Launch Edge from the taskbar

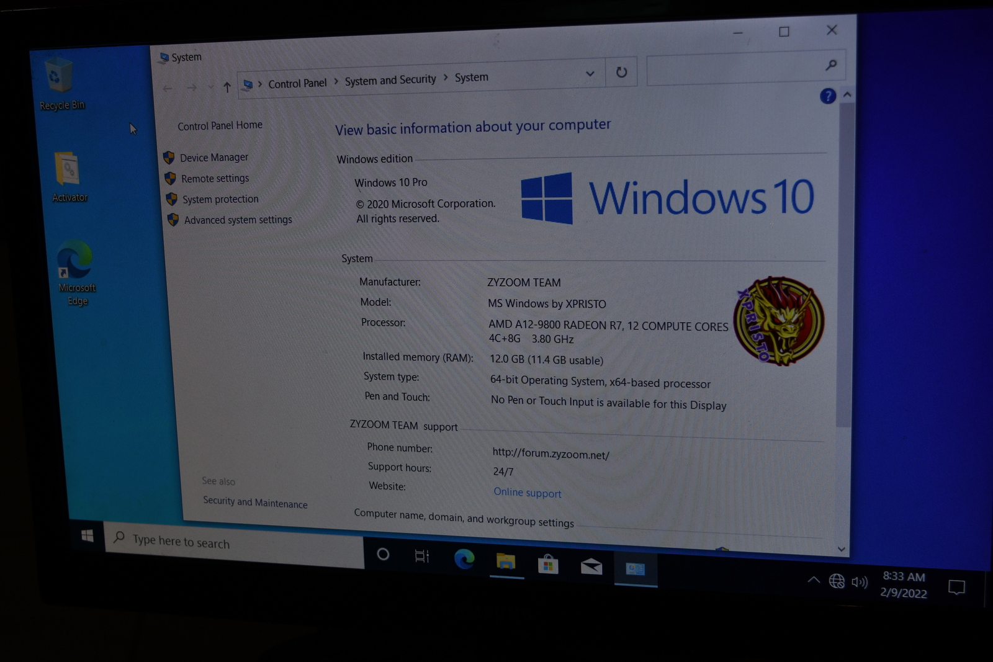[x=464, y=559]
